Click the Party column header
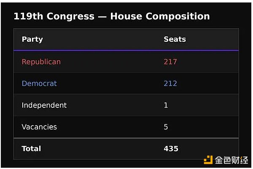Image resolution: width=253 pixels, height=169 pixels. pyautogui.click(x=32, y=39)
